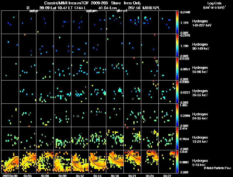
Task: Click the '269T05:00' time axis label
Action: [9, 176]
